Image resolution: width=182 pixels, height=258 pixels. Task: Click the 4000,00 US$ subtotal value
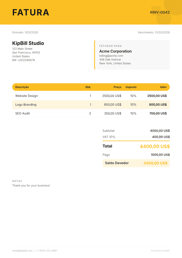(x=160, y=131)
